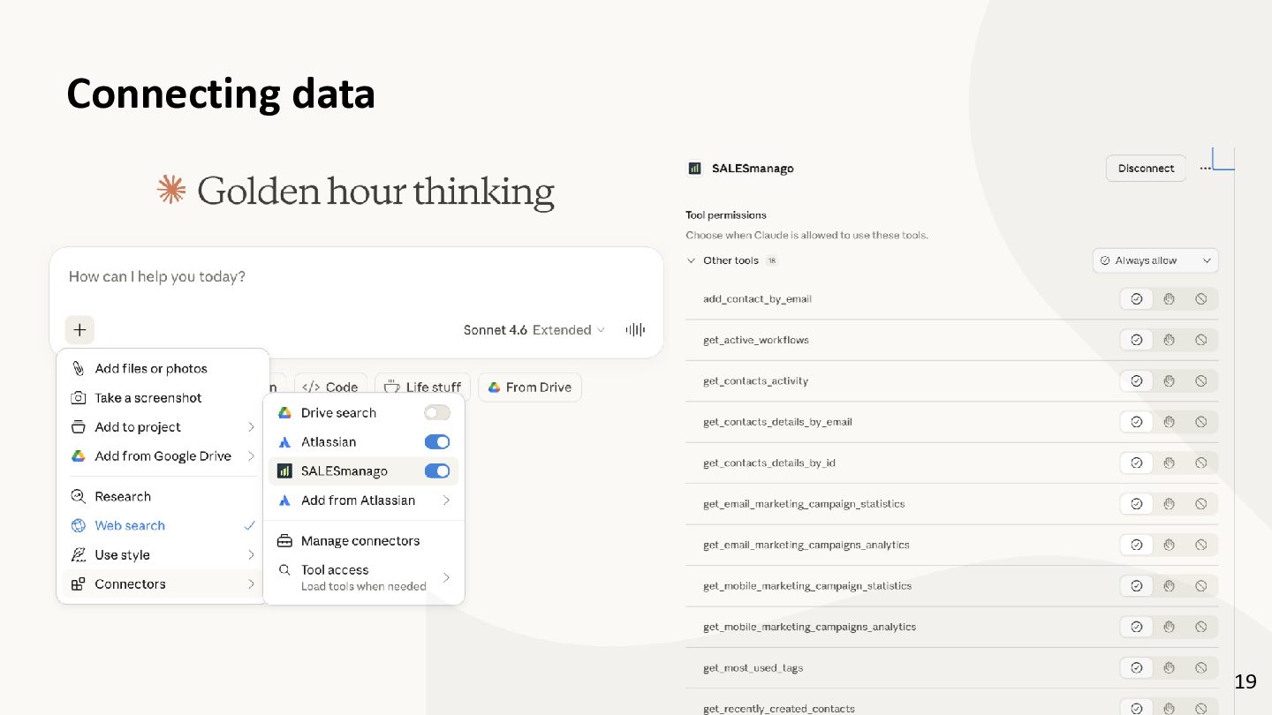This screenshot has height=715, width=1272.
Task: Set get_contacts_activity to needs approval
Action: 1169,381
